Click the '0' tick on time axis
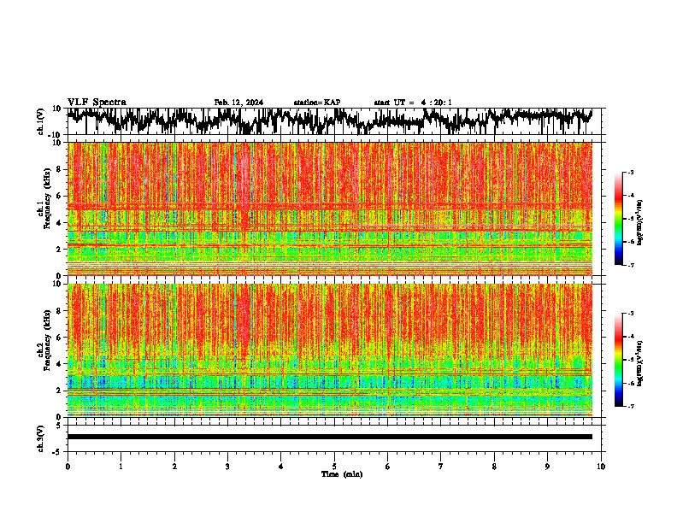The width and height of the screenshot is (677, 523). (68, 467)
